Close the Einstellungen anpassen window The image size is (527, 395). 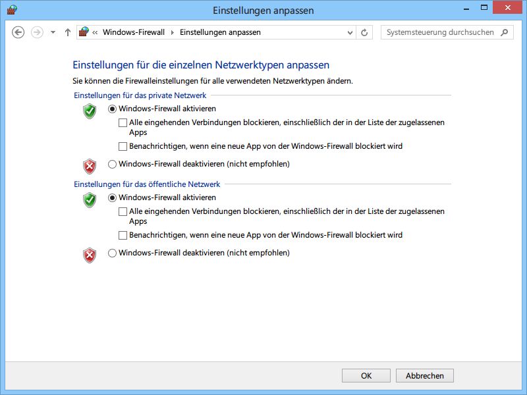(507, 7)
